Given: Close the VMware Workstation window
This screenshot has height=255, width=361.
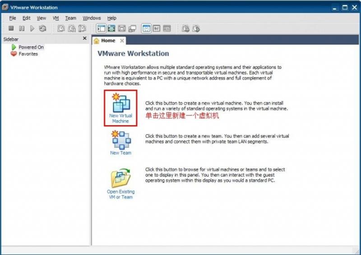Looking at the screenshot, I should click(355, 7).
